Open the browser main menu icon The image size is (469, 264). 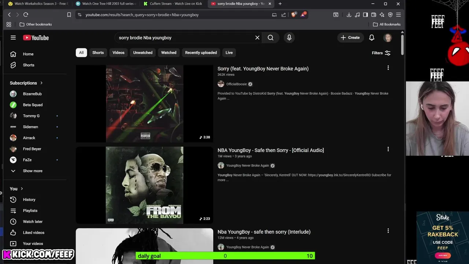[398, 15]
